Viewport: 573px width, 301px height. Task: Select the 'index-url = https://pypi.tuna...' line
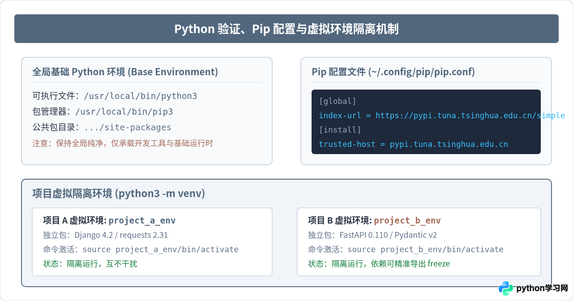coord(442,116)
